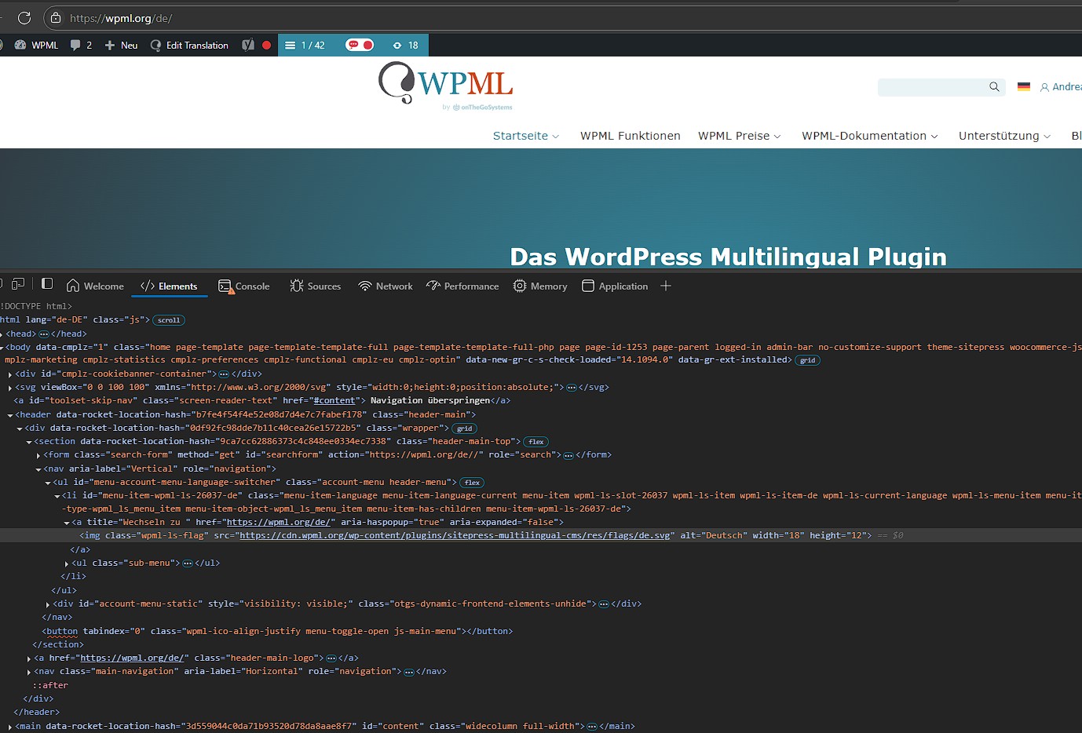Click Edit Translation in the admin bar

189,46
